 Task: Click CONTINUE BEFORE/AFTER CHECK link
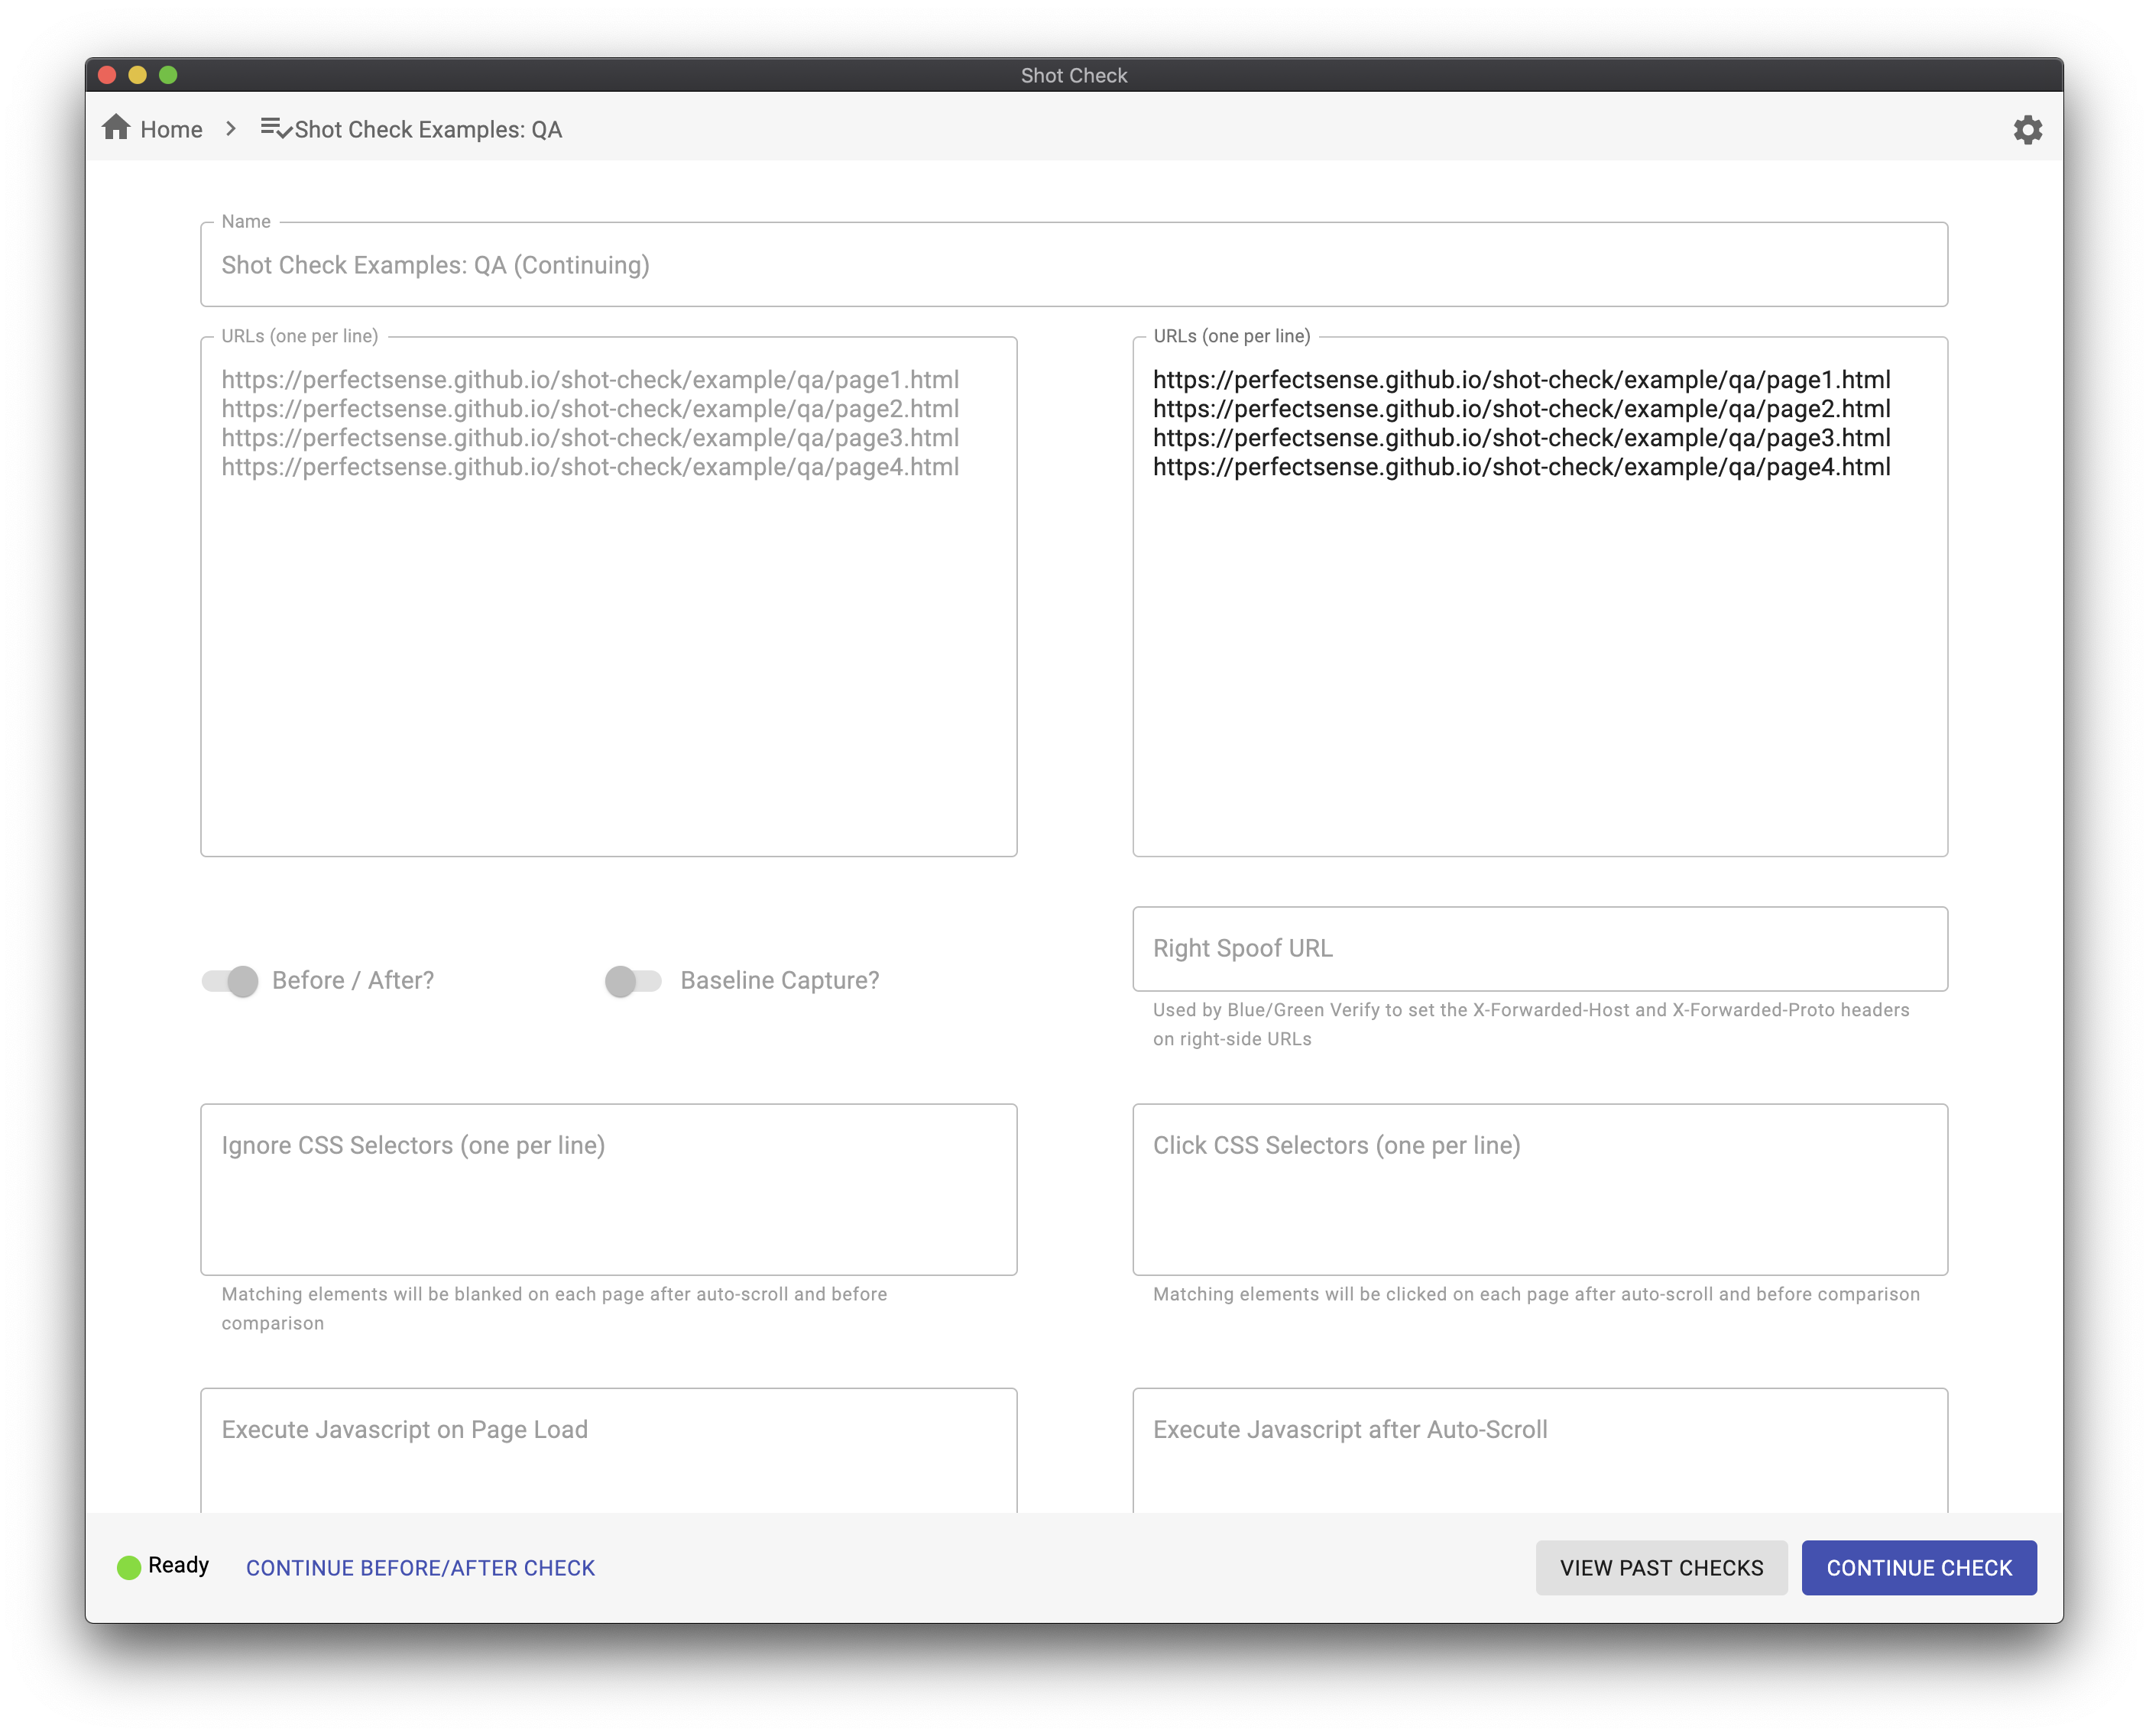pos(420,1567)
